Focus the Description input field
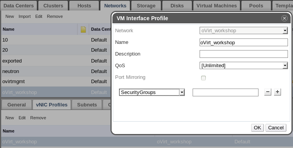Screen dimensions: 293x148 (244, 54)
